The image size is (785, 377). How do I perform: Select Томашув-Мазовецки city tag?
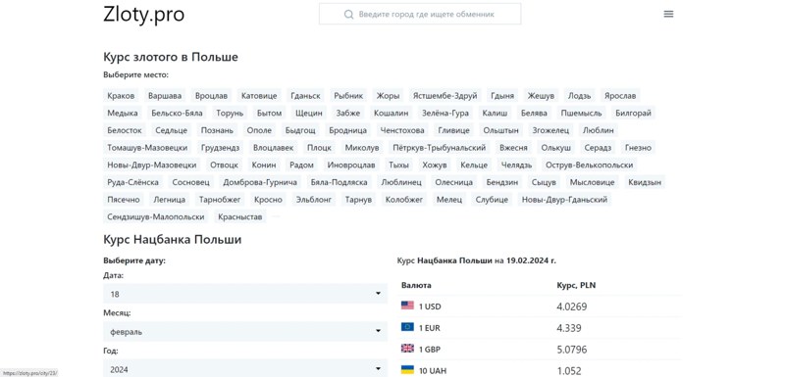click(x=147, y=148)
